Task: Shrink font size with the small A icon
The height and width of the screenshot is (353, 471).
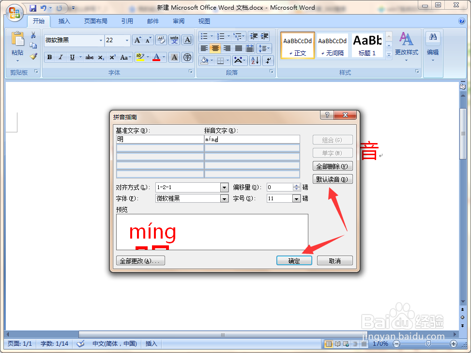Action: pyautogui.click(x=148, y=40)
